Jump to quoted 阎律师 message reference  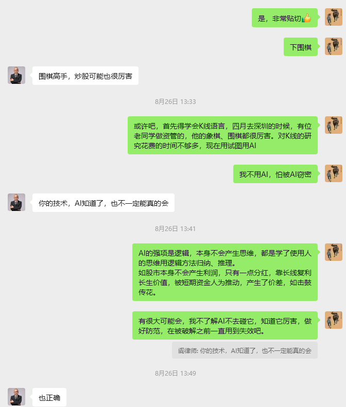coord(245,350)
